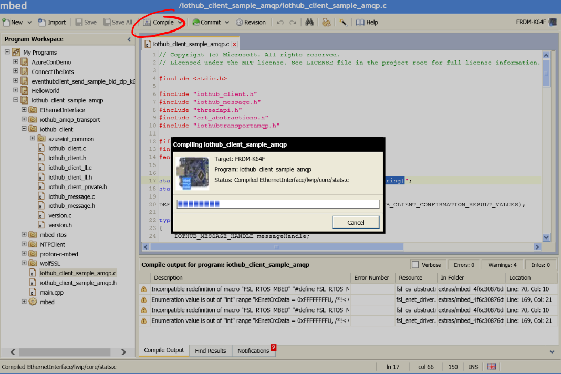Click workspace tree scroll right arrow

pyautogui.click(x=123, y=352)
